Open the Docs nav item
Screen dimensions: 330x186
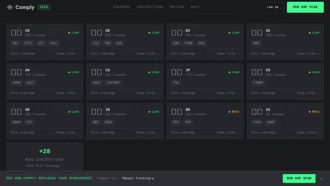click(195, 7)
